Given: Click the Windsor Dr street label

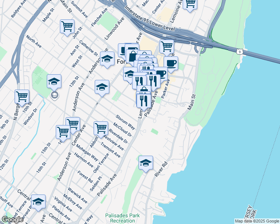Looking at the screenshot, I should coord(30,116).
